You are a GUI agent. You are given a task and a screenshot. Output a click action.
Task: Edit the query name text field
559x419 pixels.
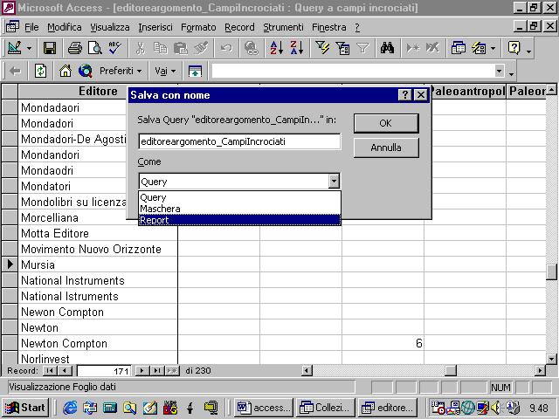coord(239,141)
